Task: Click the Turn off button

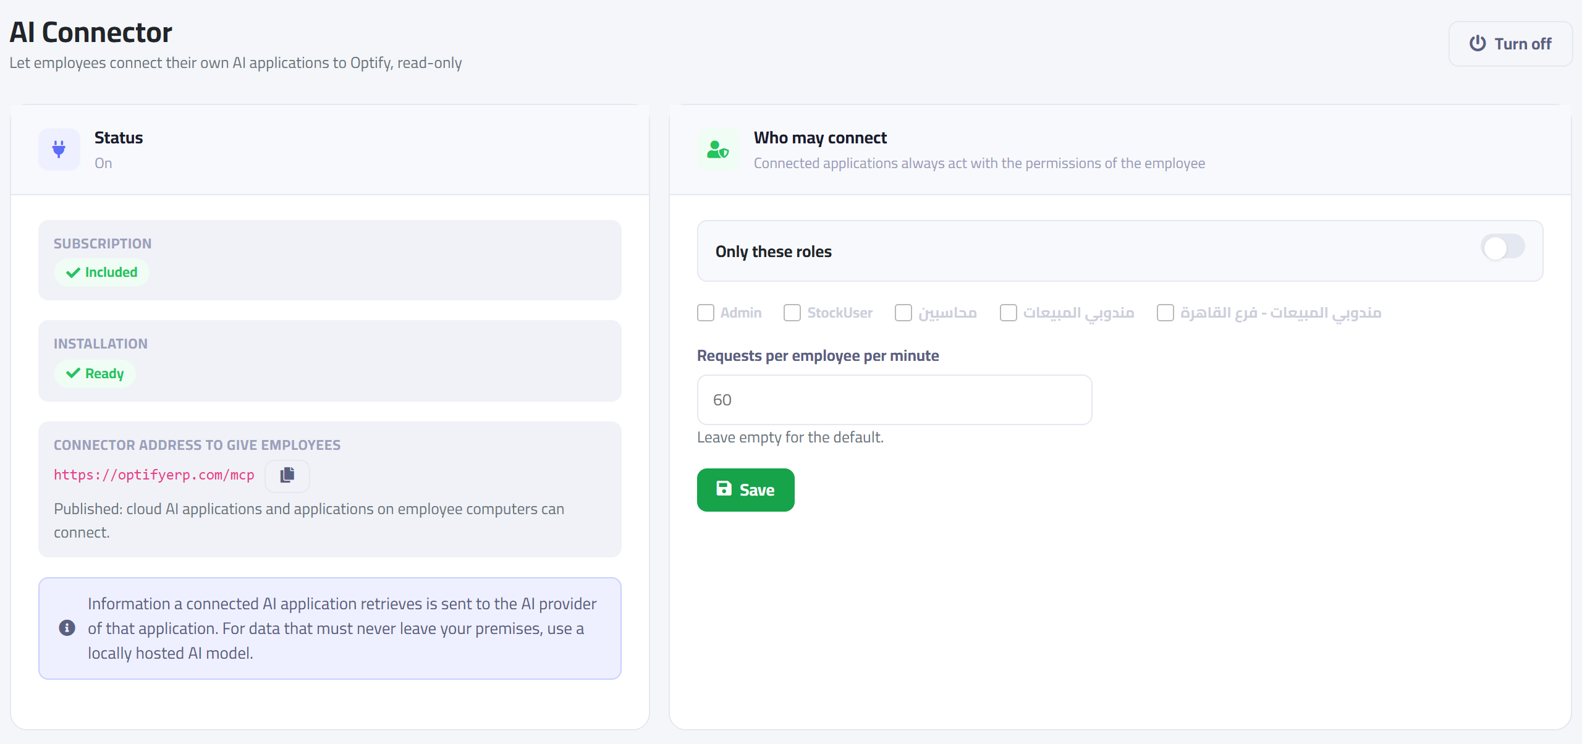Action: (x=1510, y=44)
